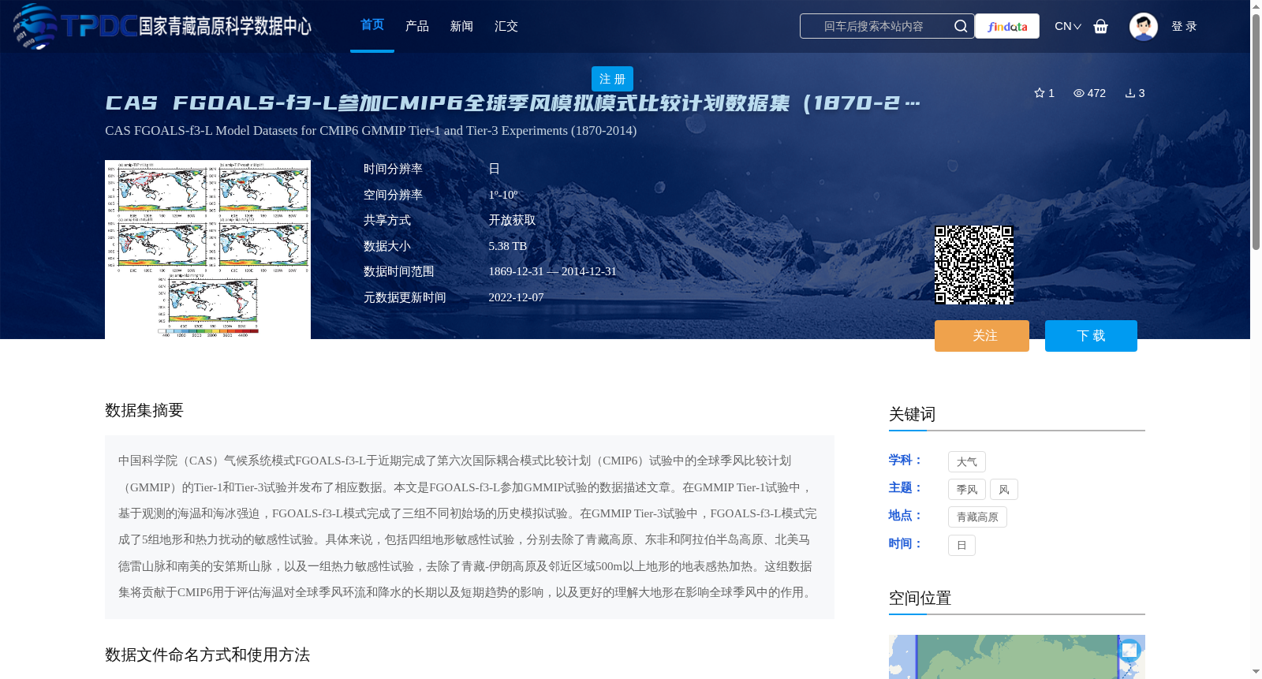Click the 登录 login link
Image resolution: width=1262 pixels, height=679 pixels.
[x=1184, y=26]
